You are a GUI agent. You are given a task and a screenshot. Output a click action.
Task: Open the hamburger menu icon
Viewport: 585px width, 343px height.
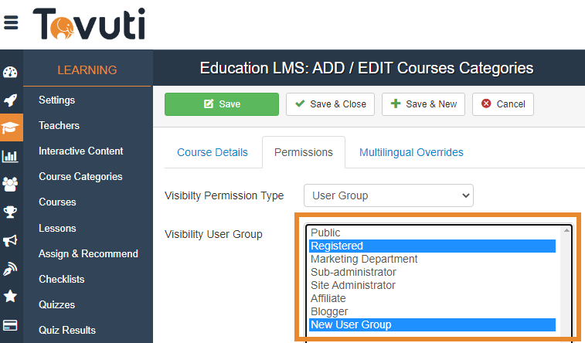click(x=11, y=22)
